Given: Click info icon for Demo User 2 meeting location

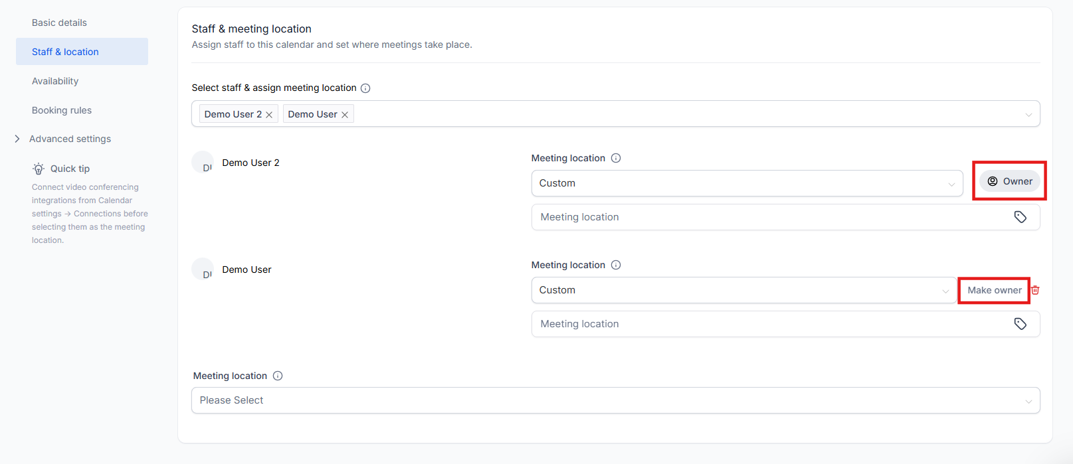Looking at the screenshot, I should (616, 158).
